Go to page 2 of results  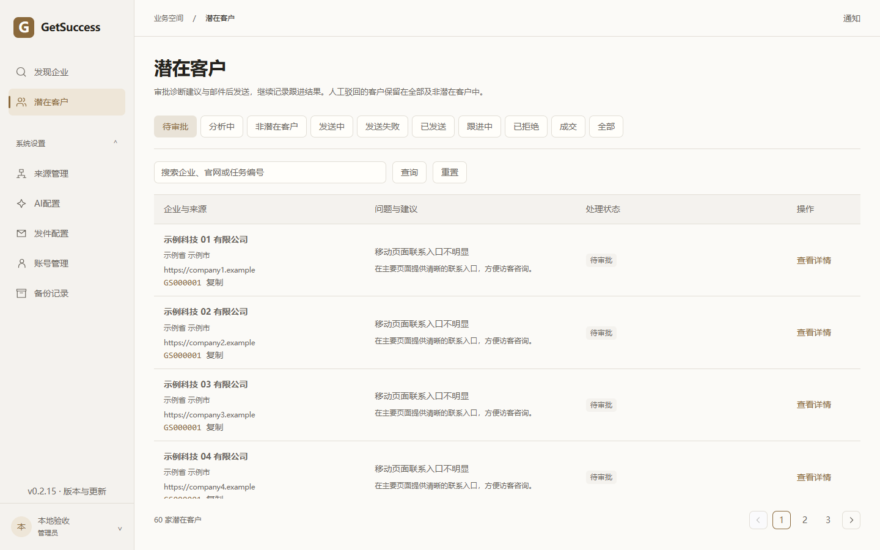(x=805, y=520)
